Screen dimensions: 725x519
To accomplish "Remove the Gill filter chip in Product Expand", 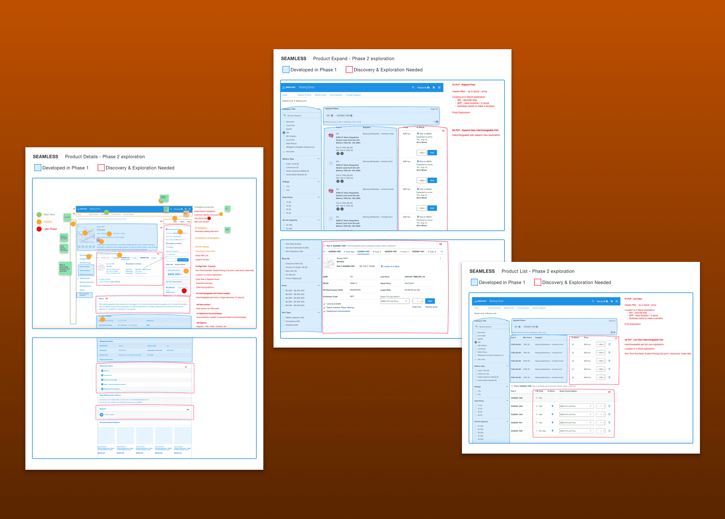I will [332, 116].
